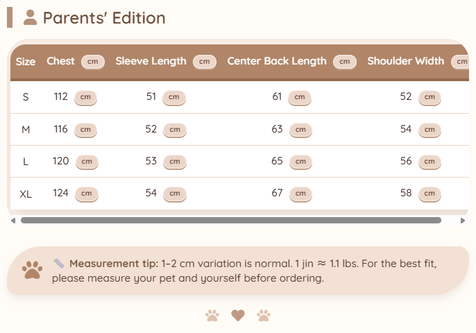Image resolution: width=476 pixels, height=333 pixels.
Task: Click the person icon beside Parents' Edition
Action: coord(30,17)
